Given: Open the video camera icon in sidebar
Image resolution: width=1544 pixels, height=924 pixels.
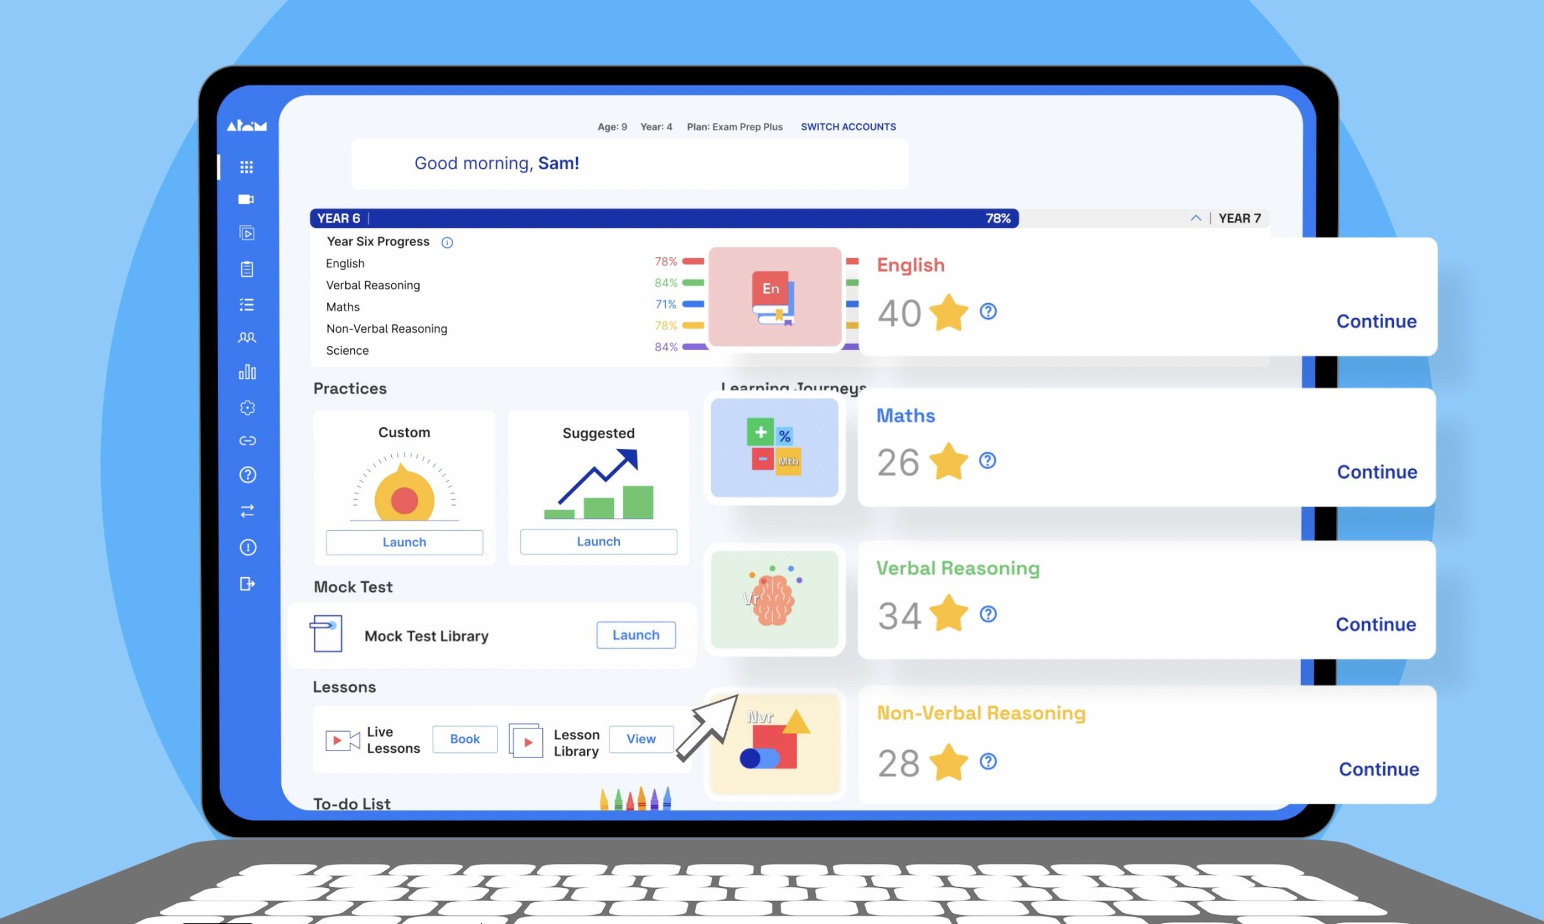Looking at the screenshot, I should 246,199.
